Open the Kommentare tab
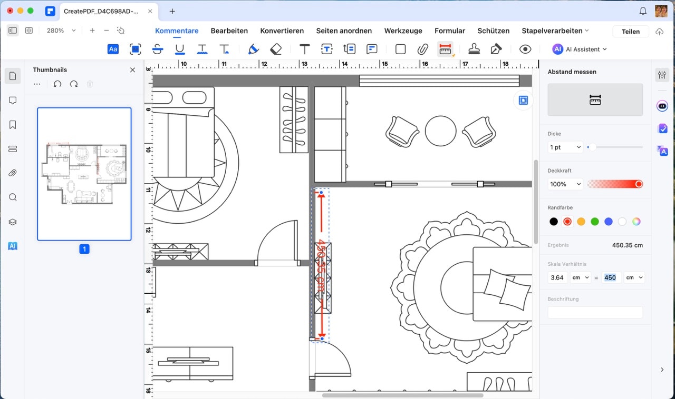The height and width of the screenshot is (399, 675). click(177, 31)
